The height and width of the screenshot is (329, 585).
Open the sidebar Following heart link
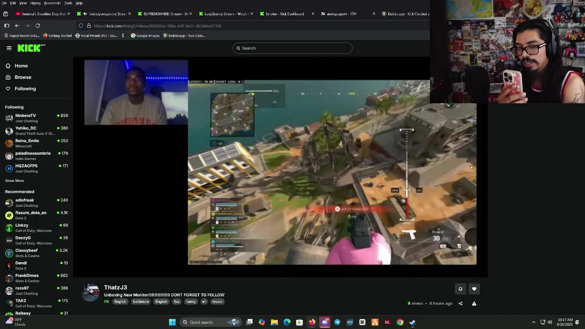(25, 89)
